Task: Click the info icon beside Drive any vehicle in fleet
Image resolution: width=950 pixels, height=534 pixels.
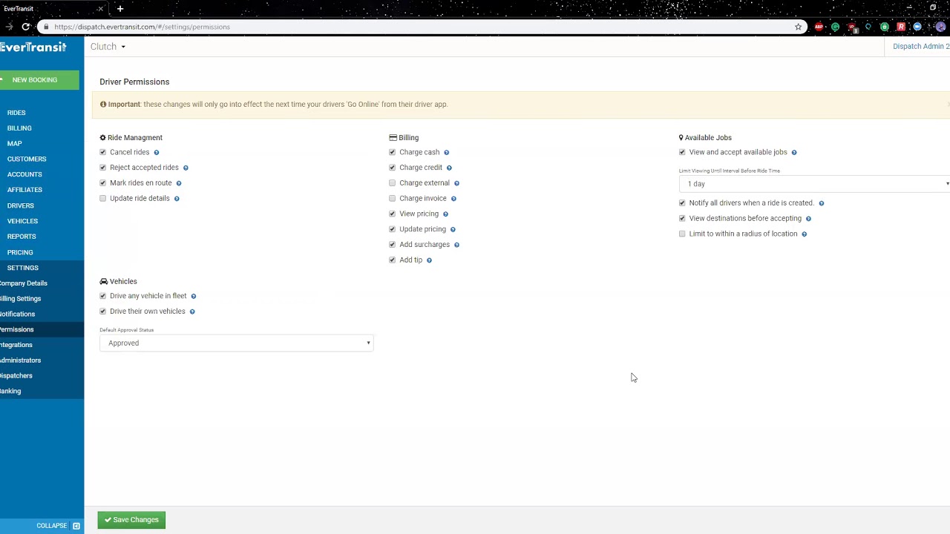Action: [x=194, y=296]
